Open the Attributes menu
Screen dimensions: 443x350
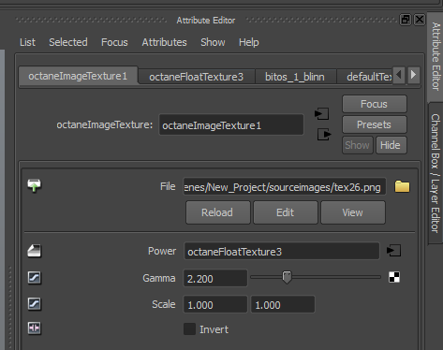point(164,42)
